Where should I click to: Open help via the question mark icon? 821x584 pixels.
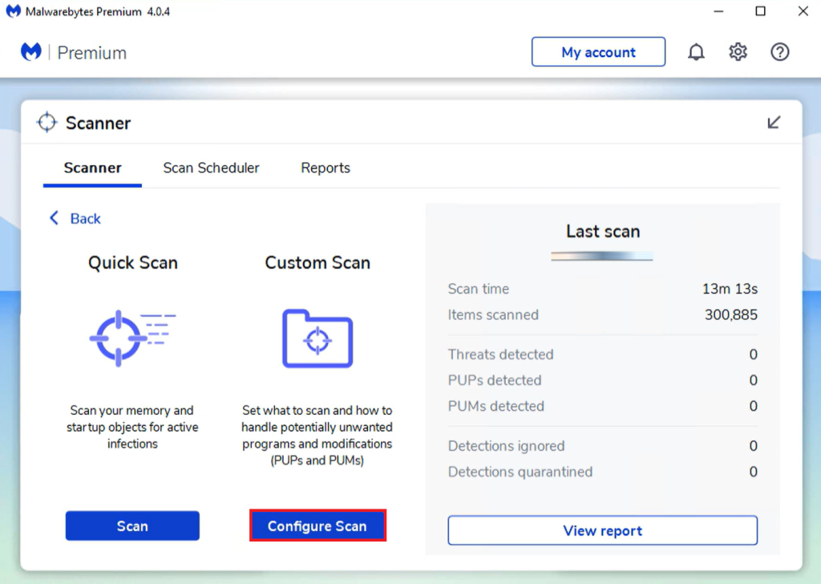point(779,51)
